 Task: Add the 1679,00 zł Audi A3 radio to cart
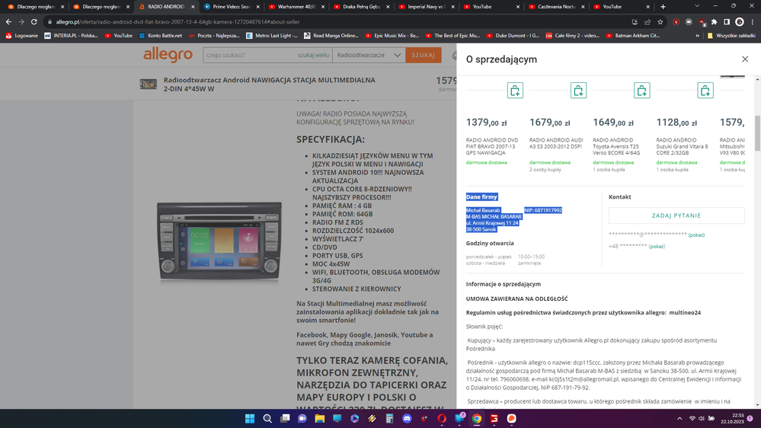578,91
